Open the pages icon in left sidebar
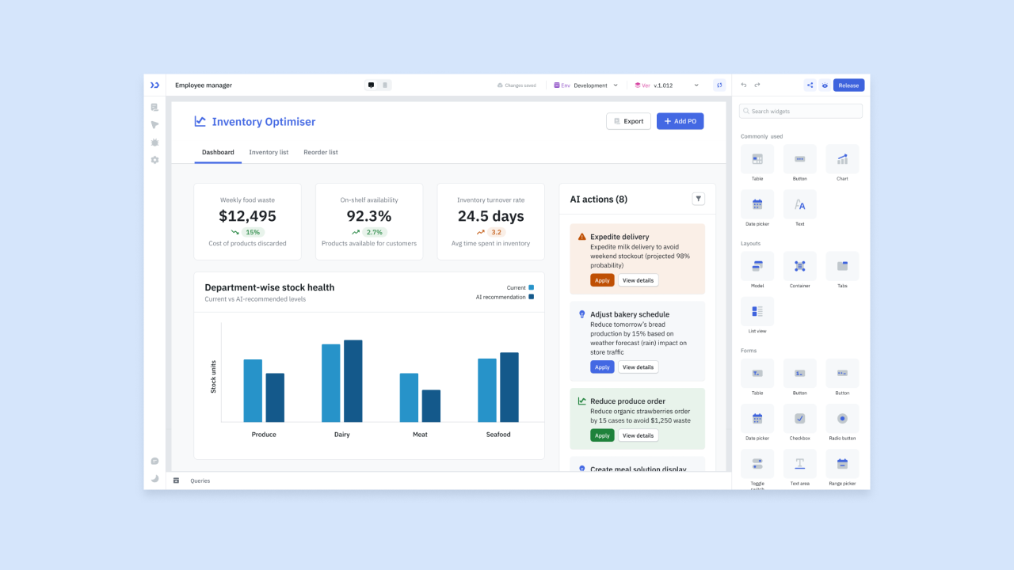Viewport: 1014px width, 570px height. (154, 107)
